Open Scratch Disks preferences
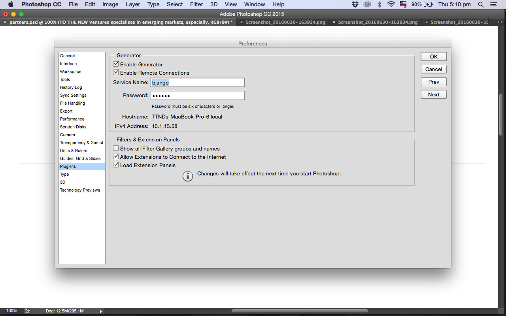 82,127
